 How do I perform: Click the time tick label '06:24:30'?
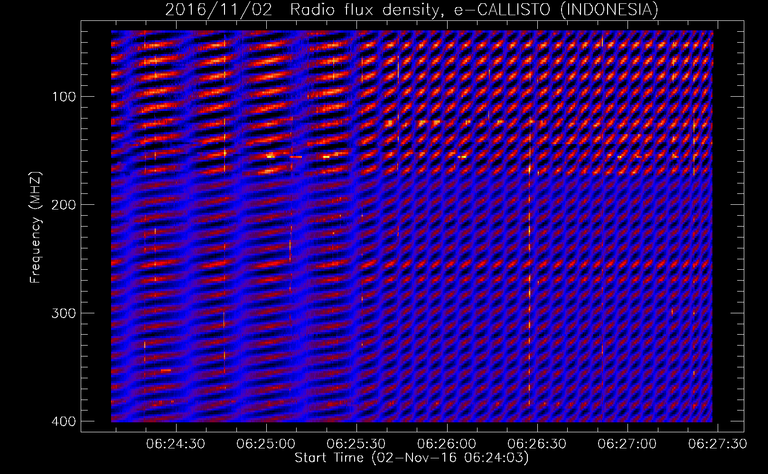click(x=176, y=444)
